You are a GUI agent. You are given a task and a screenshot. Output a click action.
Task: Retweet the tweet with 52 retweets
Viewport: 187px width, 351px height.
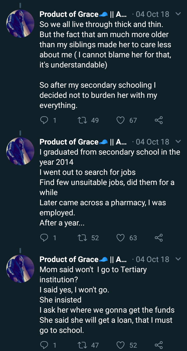tap(83, 238)
